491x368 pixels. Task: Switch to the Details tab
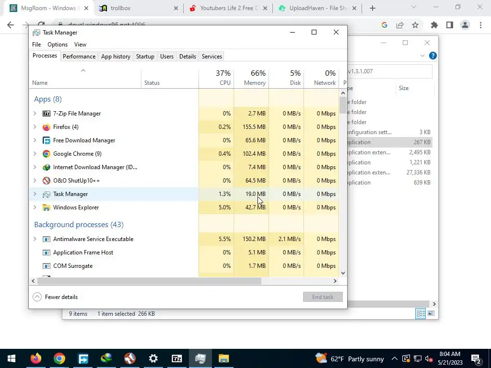coord(187,57)
